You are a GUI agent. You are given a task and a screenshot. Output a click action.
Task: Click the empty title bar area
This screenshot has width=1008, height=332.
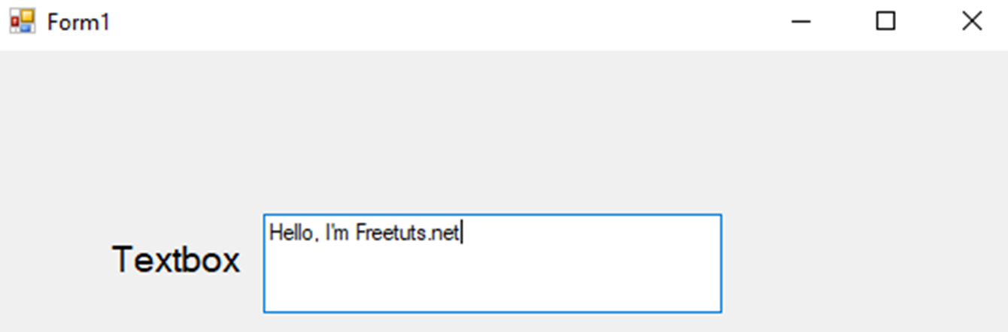(451, 23)
